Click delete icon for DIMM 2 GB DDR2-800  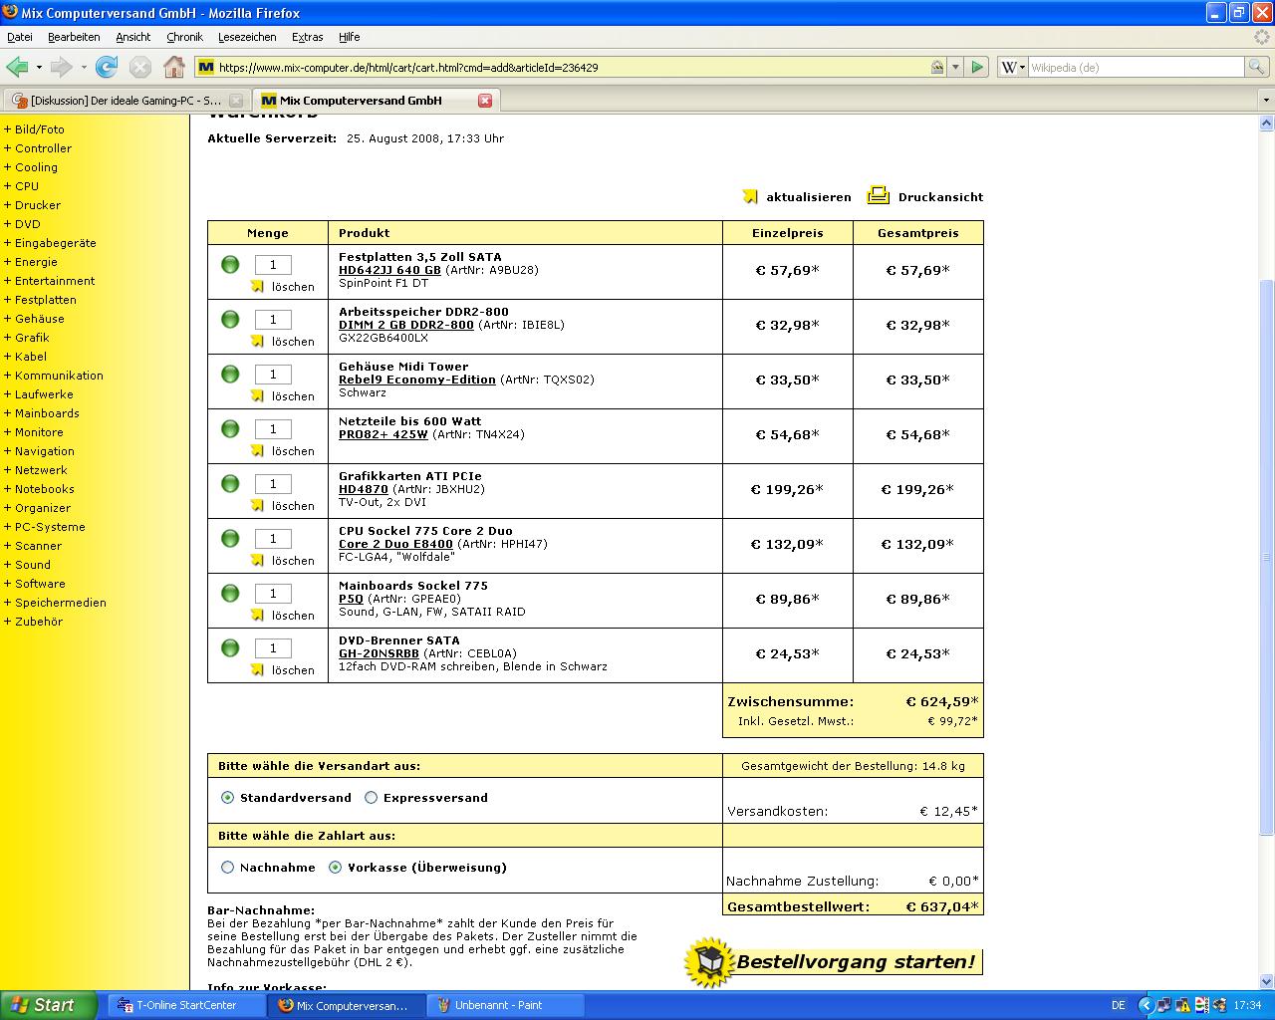pos(258,341)
